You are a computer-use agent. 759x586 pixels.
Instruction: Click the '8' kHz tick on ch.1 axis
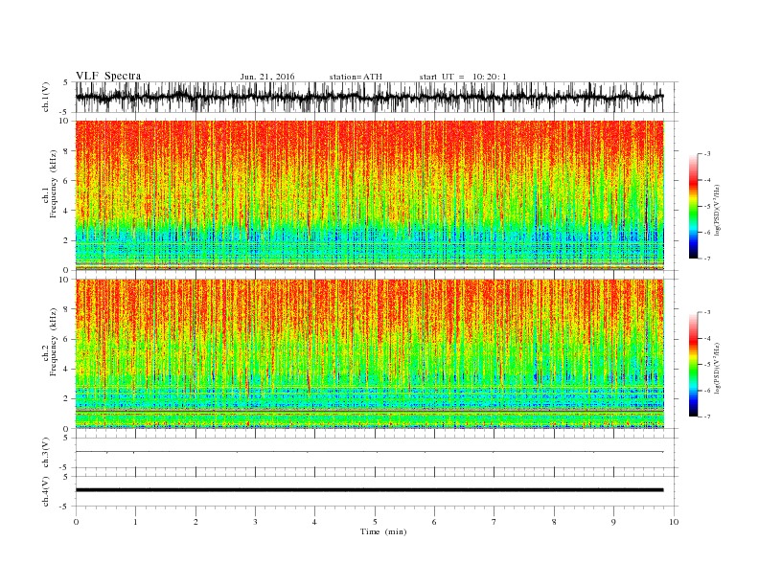pos(67,151)
